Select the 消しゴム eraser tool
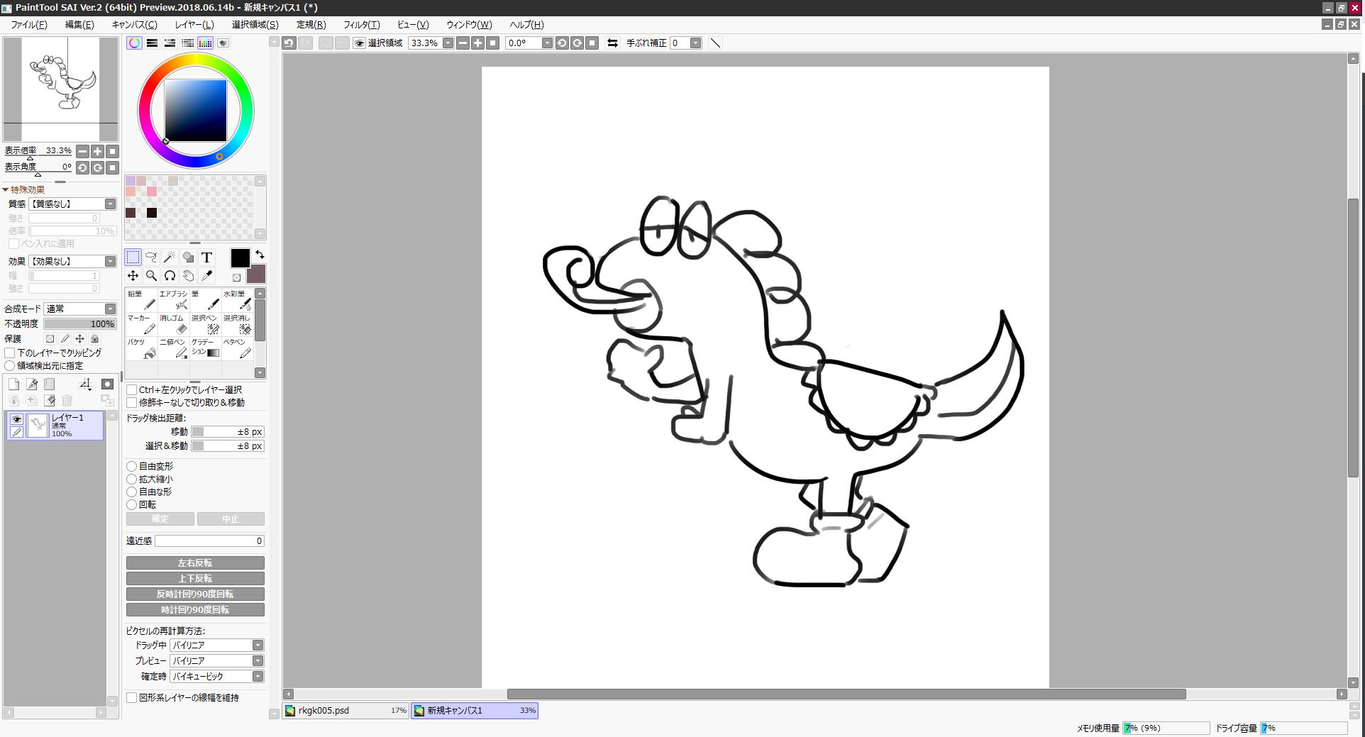 [174, 324]
